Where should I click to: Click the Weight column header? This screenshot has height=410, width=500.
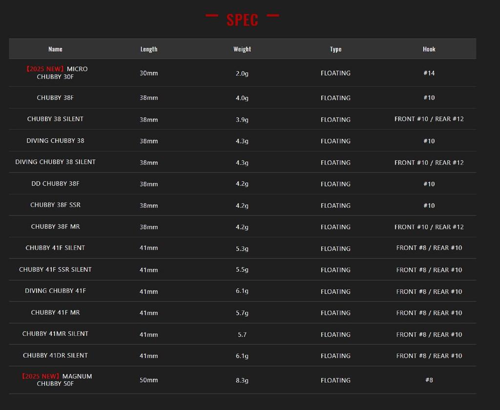click(242, 49)
